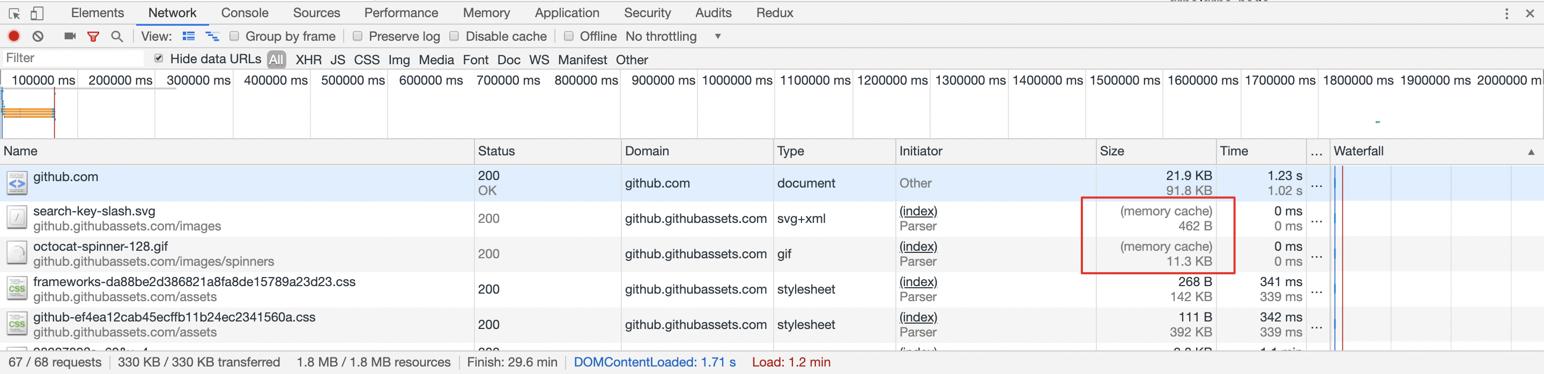Sort by the Waterfall column arrow

tap(1531, 152)
